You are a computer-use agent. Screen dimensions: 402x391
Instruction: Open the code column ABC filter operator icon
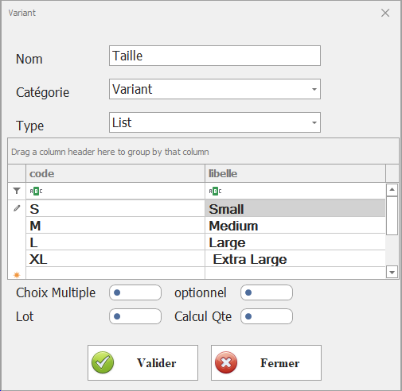pyautogui.click(x=36, y=191)
